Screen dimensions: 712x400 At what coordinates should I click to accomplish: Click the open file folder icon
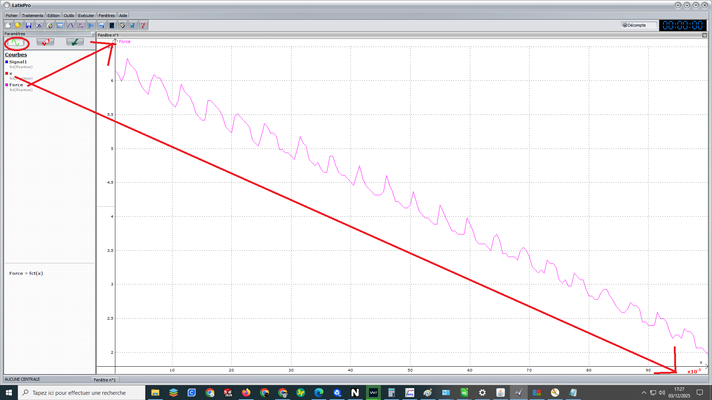18,26
